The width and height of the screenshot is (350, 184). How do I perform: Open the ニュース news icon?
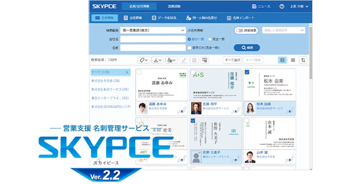coord(254,6)
